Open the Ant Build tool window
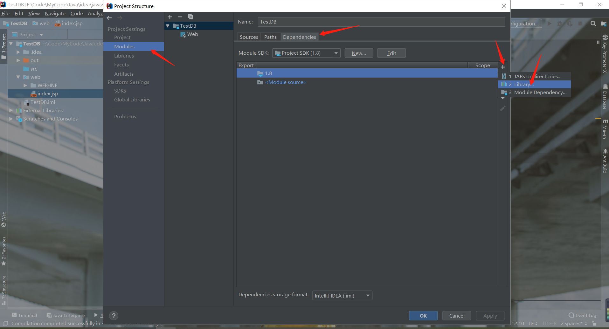This screenshot has width=609, height=329. 605,161
